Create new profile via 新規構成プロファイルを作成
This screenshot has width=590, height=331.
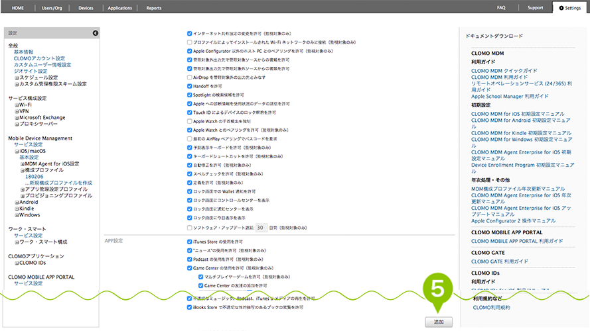click(58, 183)
